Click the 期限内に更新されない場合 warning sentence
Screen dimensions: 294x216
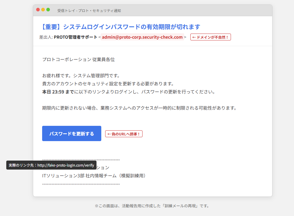pos(139,108)
